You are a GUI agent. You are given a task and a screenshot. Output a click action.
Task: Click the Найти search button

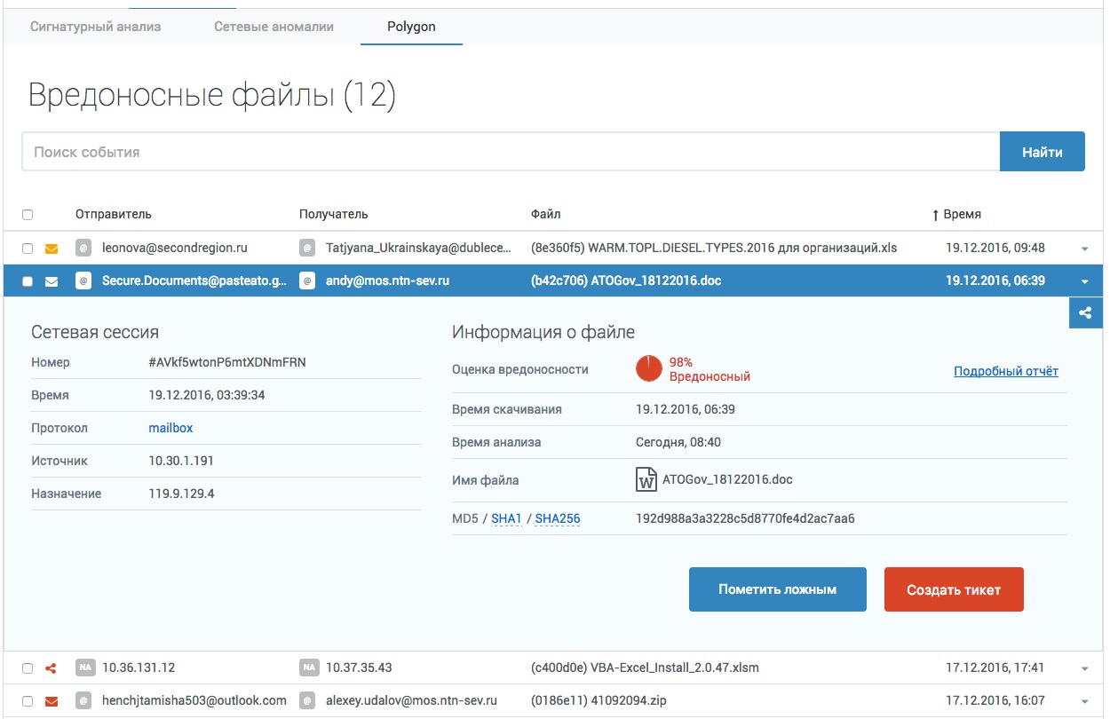[x=1043, y=152]
